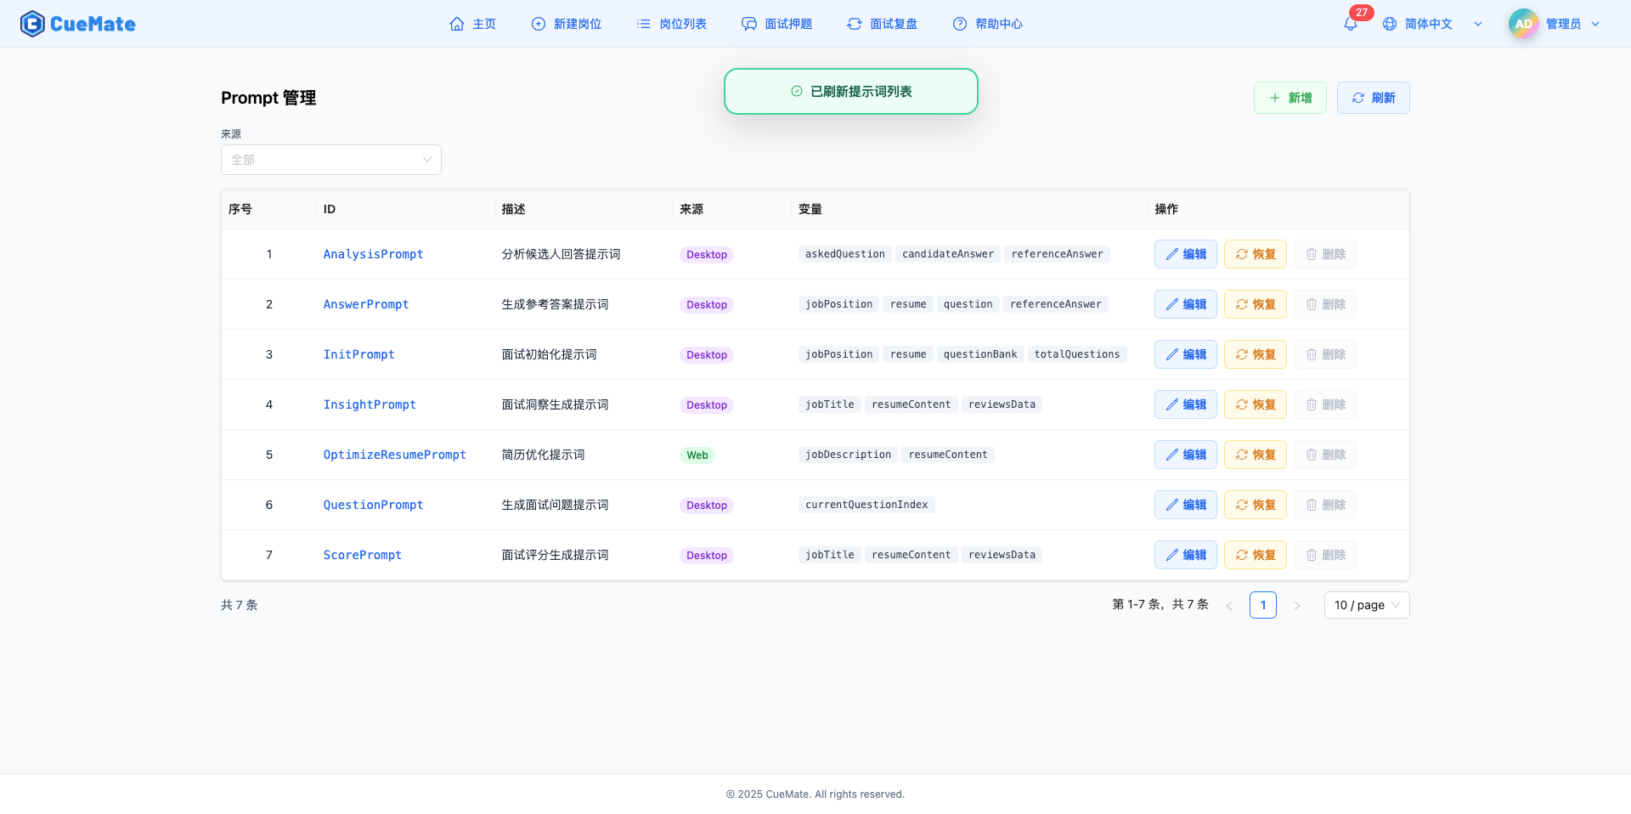Image resolution: width=1631 pixels, height=814 pixels.
Task: Click the refresh 刷新 button
Action: 1373,98
